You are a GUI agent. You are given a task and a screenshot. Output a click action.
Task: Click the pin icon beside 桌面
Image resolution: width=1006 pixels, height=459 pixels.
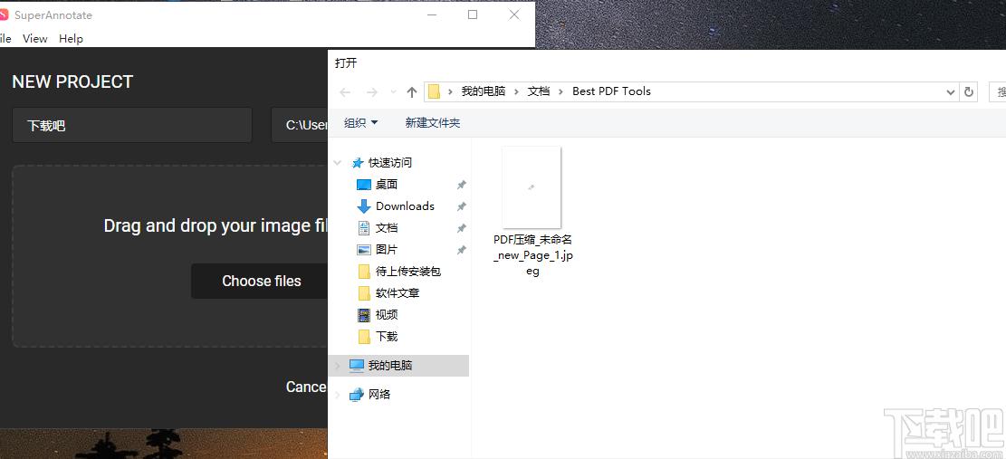point(461,185)
